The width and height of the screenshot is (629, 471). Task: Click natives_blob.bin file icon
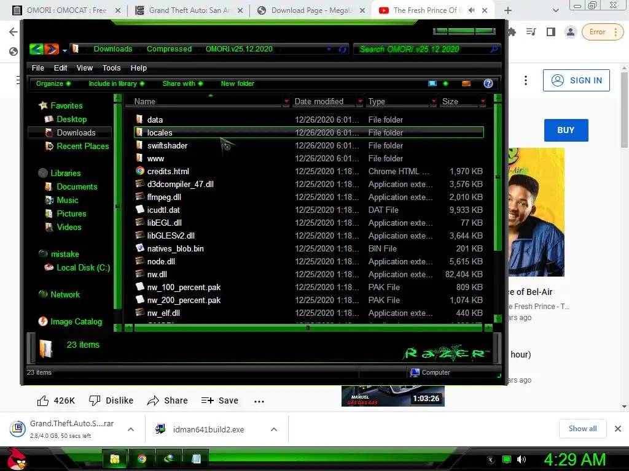[x=139, y=248]
